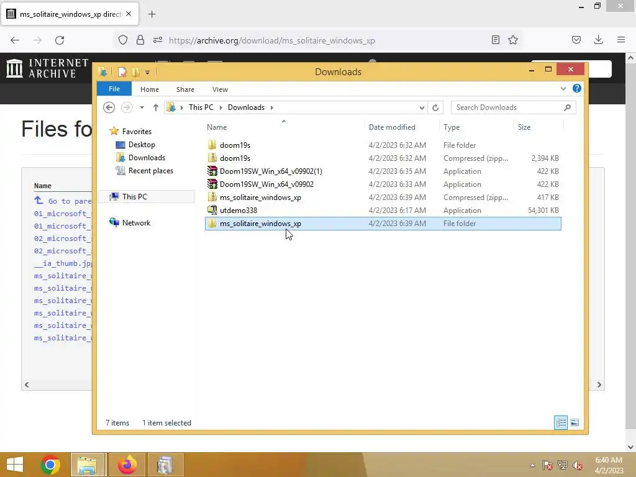This screenshot has height=477, width=636.
Task: Open recent locations dropdown arrow
Action: (142, 107)
